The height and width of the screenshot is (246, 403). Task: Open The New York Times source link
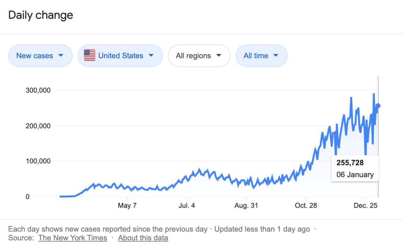(x=73, y=238)
